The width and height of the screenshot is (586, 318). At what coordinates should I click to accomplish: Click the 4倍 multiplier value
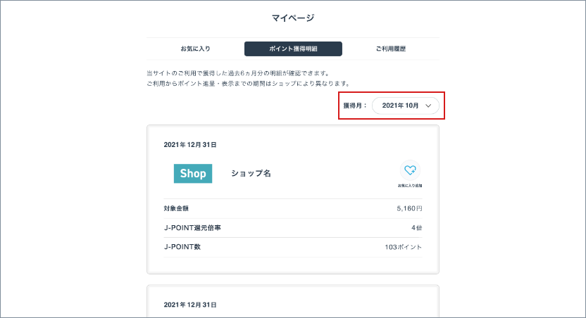pos(417,228)
